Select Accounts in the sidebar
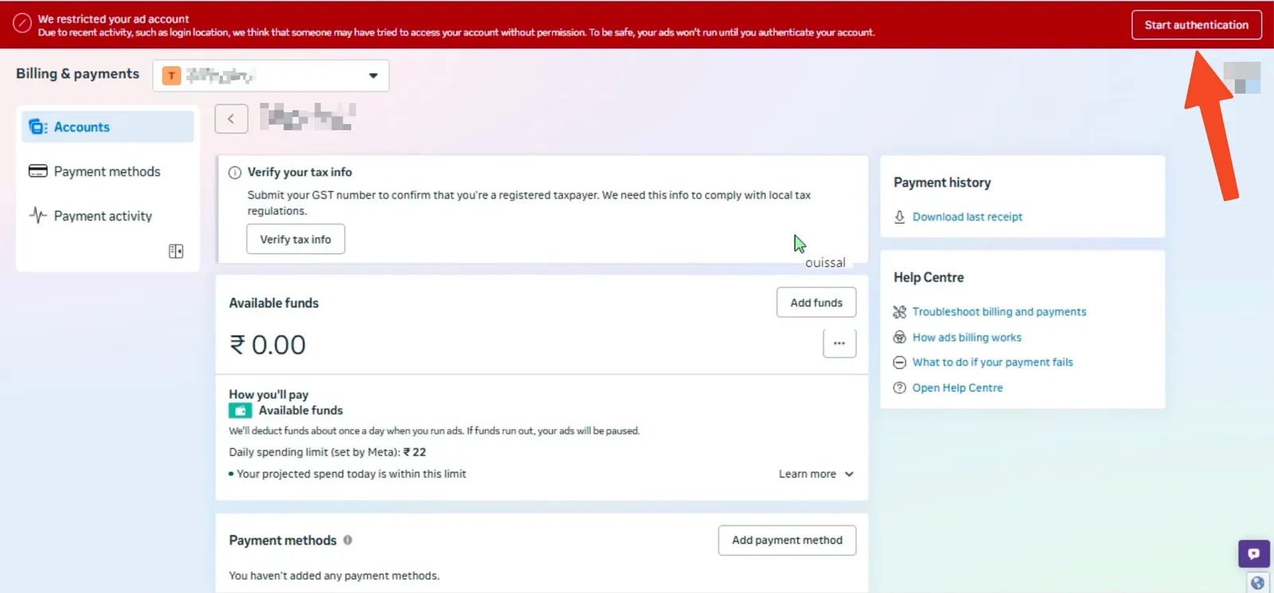1274x593 pixels. (107, 127)
